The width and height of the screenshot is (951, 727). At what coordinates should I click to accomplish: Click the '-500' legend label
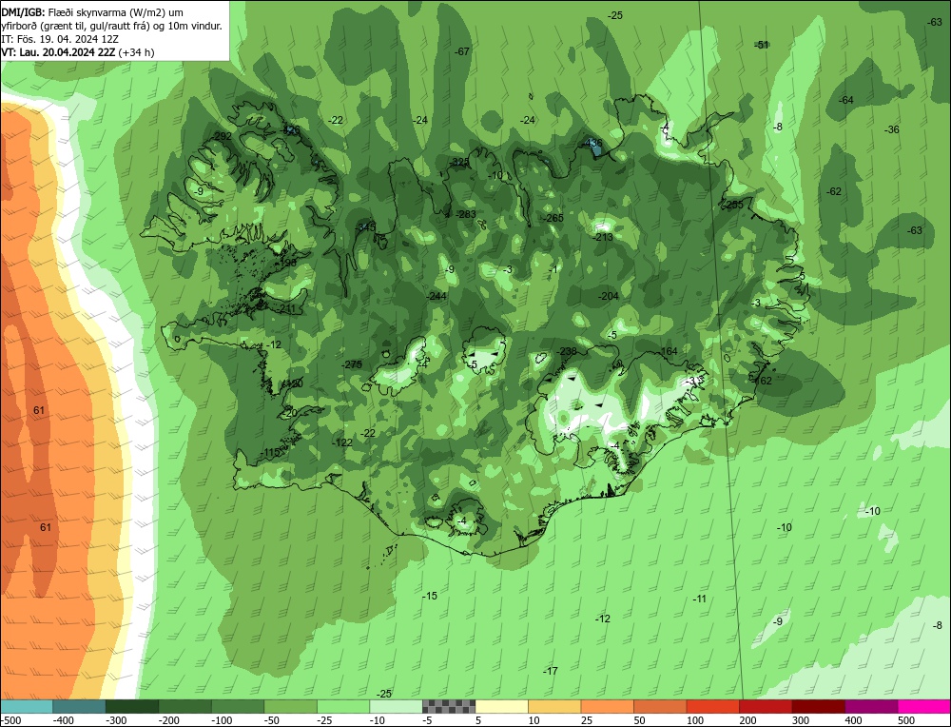click(x=12, y=720)
